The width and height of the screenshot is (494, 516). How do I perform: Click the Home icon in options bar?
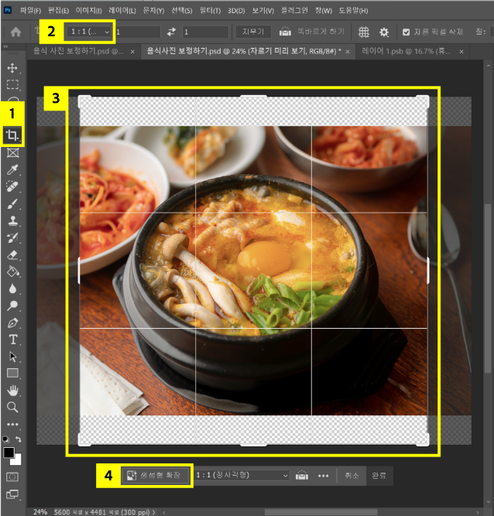15,32
